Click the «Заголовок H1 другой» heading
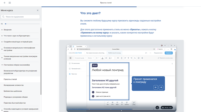This screenshot has width=201, height=112. pyautogui.click(x=105, y=80)
